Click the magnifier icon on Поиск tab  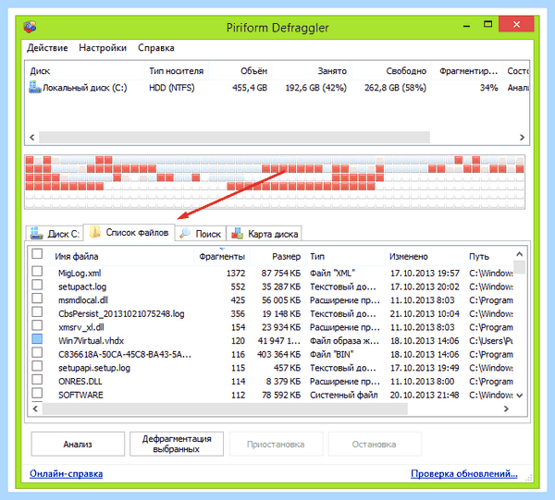pyautogui.click(x=185, y=234)
